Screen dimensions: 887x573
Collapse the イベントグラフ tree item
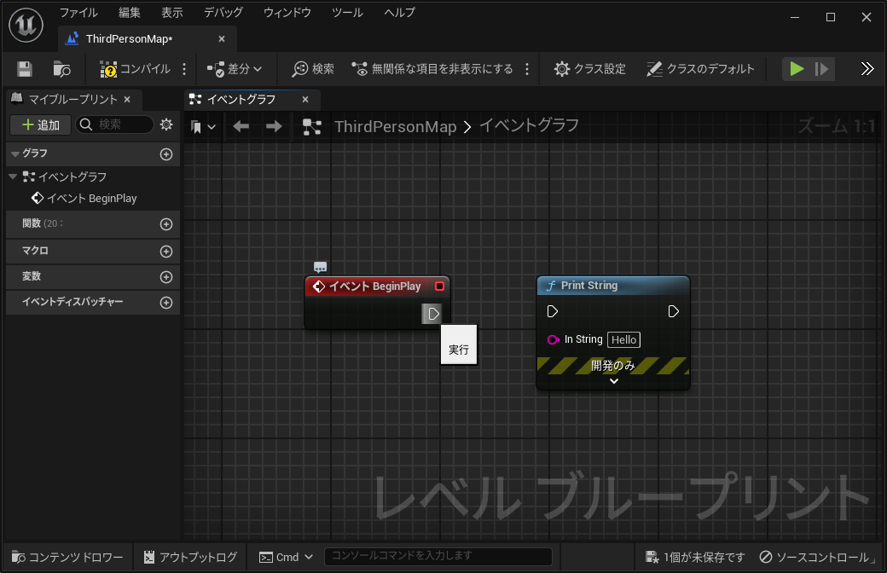[13, 177]
